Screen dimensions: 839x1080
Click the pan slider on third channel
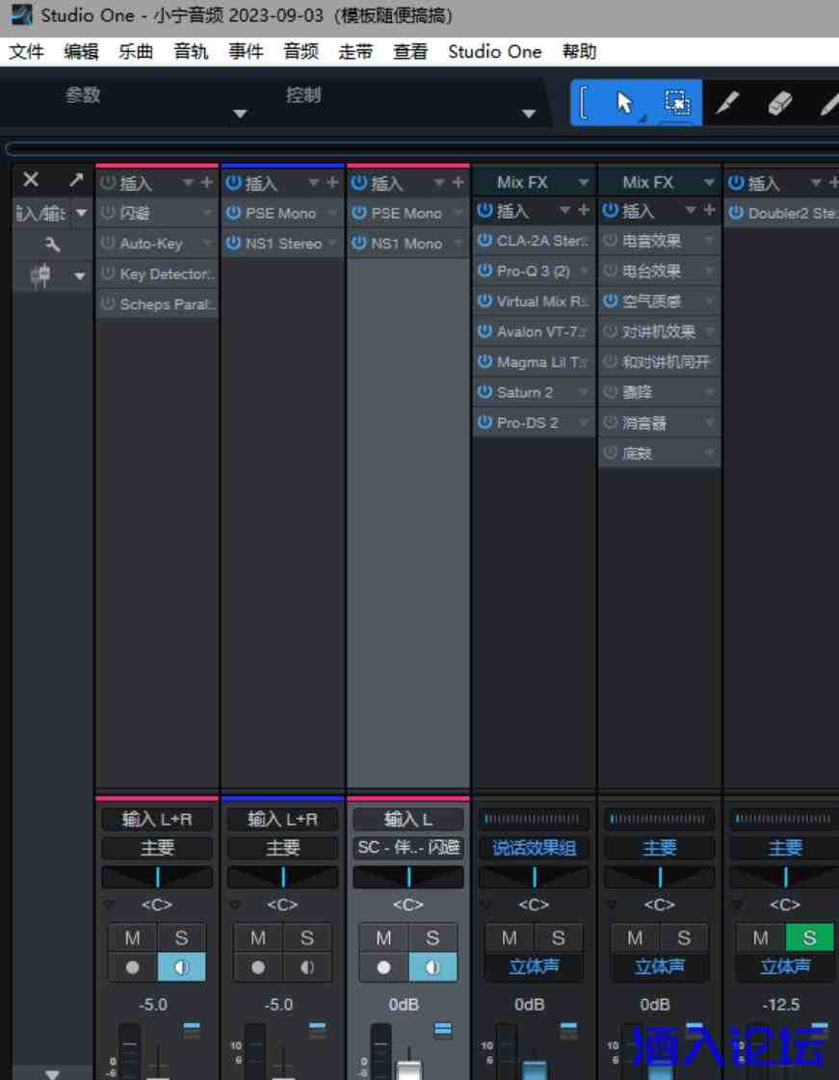pyautogui.click(x=408, y=877)
